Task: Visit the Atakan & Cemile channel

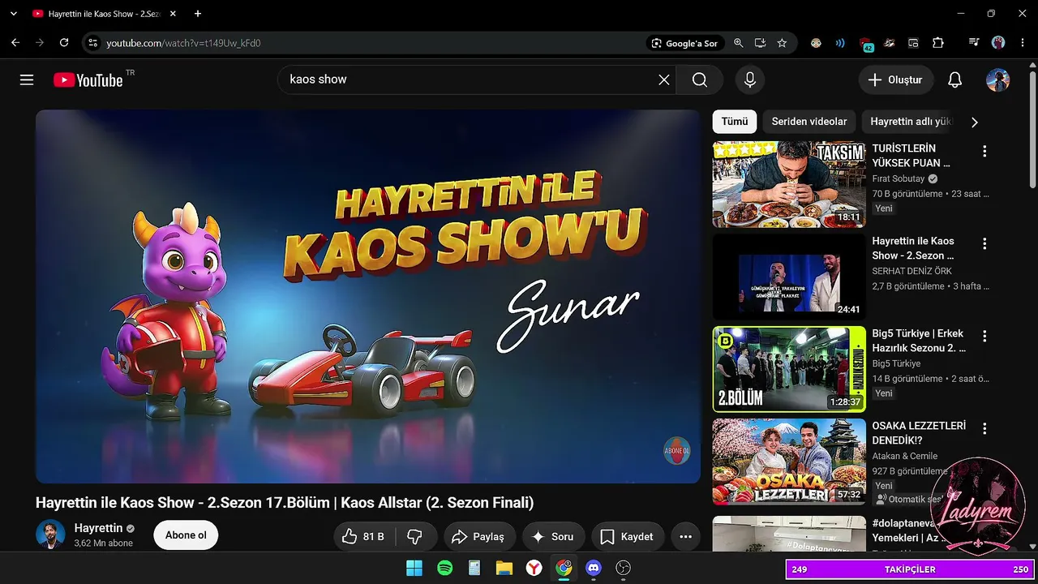Action: [x=905, y=456]
